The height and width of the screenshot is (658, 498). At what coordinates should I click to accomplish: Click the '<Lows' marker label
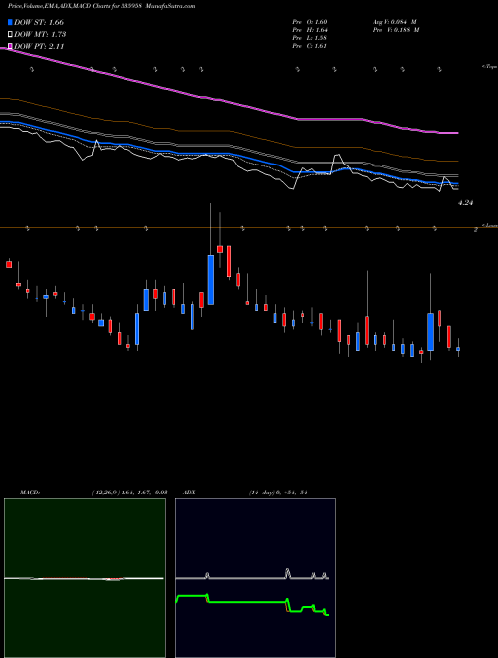tap(490, 225)
